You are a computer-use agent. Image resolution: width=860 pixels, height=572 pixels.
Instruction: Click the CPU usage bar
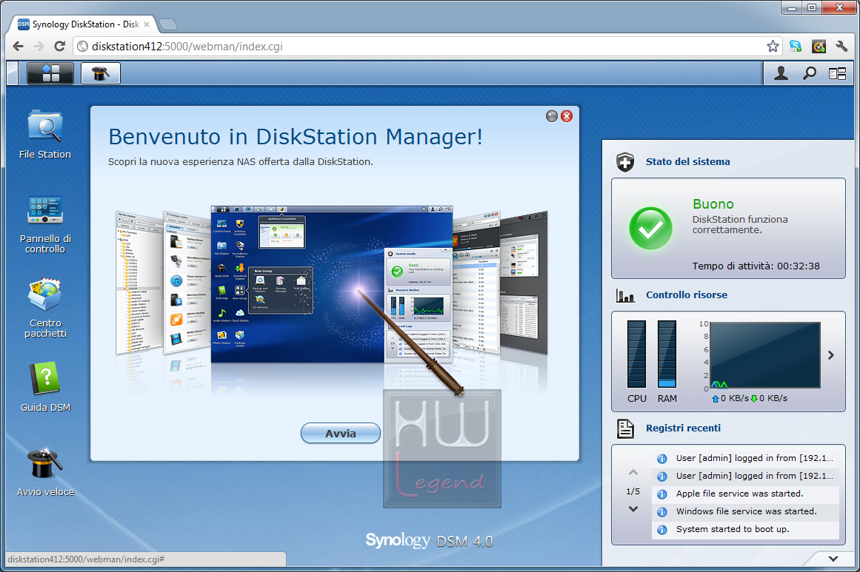(x=637, y=354)
